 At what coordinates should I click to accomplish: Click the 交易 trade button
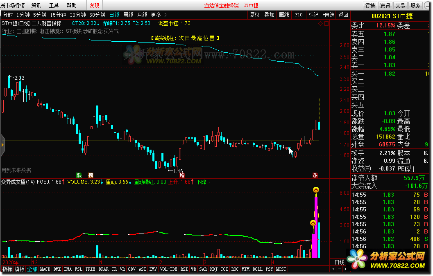click(400, 5)
